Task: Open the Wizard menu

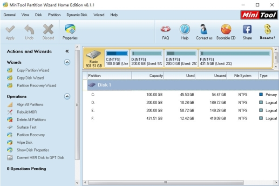Action: click(x=99, y=15)
